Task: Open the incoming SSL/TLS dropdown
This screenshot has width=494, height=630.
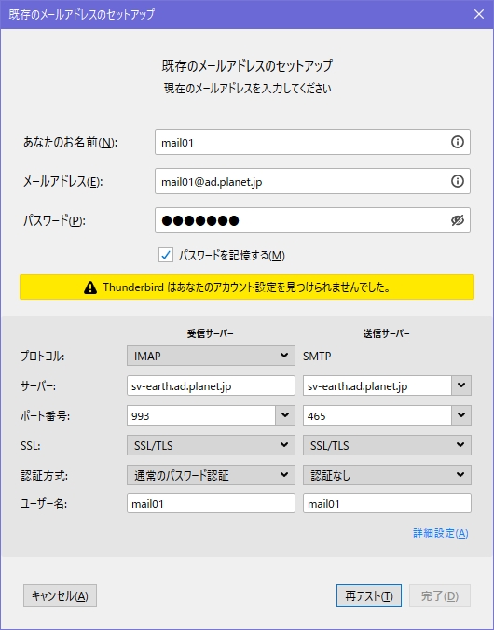Action: click(x=211, y=445)
